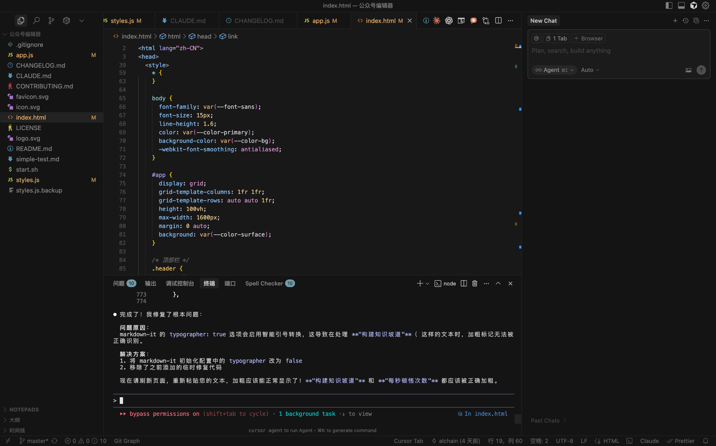The height and width of the screenshot is (446, 716).
Task: Kill terminal with trash icon
Action: coord(474,284)
